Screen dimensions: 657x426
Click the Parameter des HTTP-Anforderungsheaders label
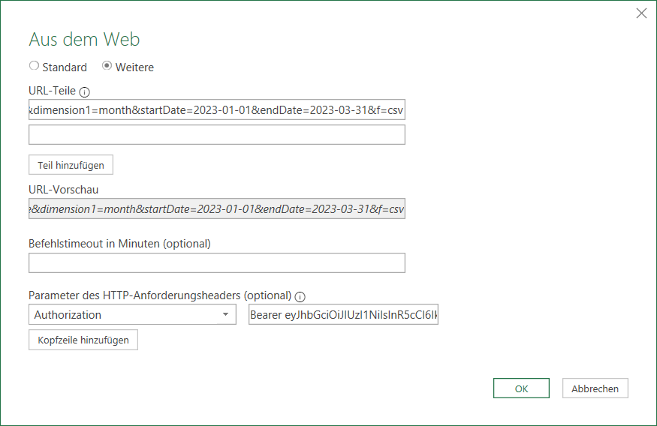point(159,295)
